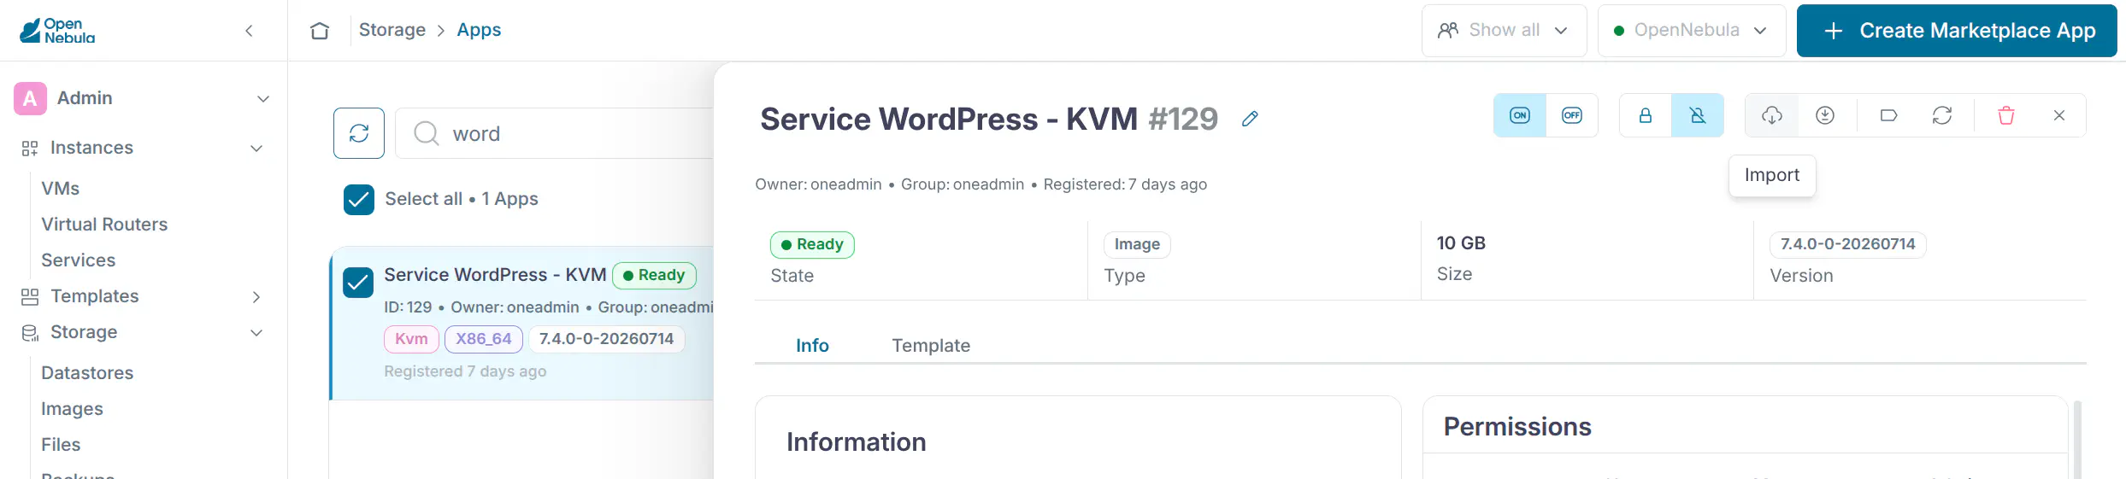The height and width of the screenshot is (479, 2126).
Task: Click the refresh arrows icon in app details
Action: pyautogui.click(x=1942, y=115)
